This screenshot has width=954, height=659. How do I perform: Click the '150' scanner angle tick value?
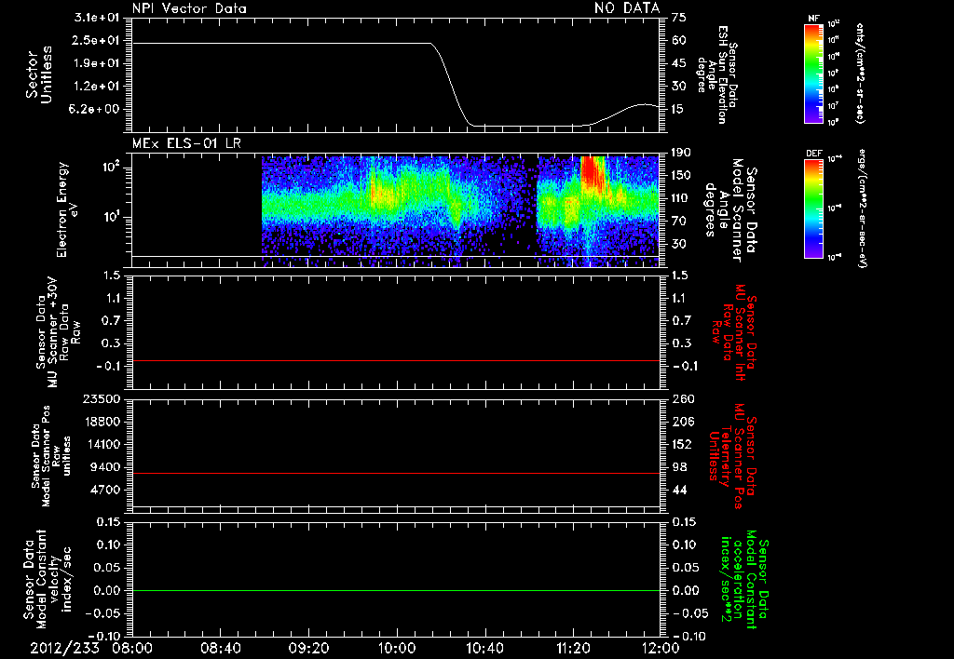click(682, 176)
